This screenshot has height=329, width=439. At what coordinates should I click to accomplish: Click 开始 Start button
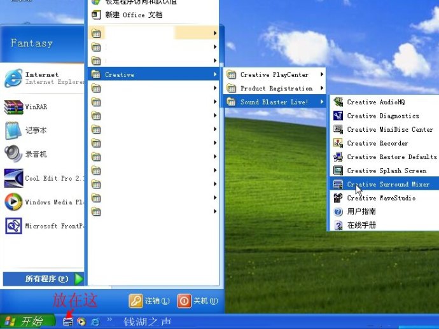pos(27,321)
